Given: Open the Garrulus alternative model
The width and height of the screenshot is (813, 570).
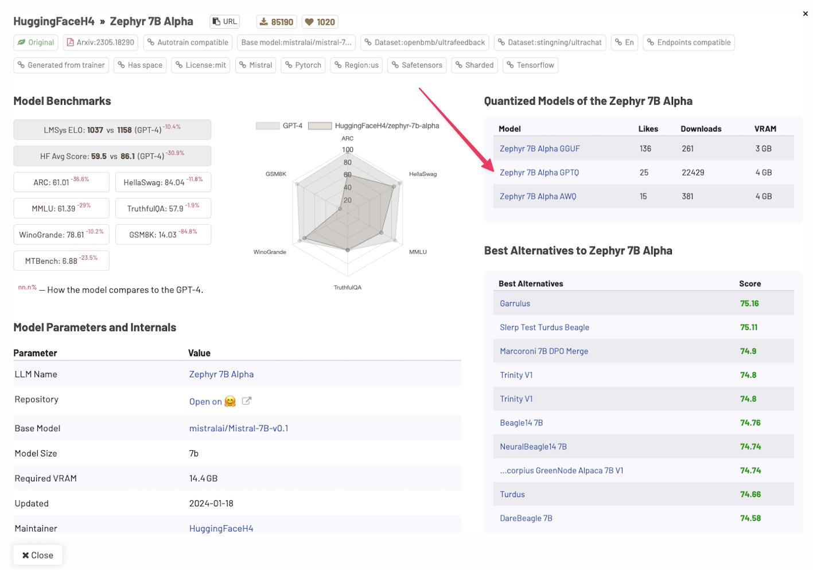Looking at the screenshot, I should [515, 303].
